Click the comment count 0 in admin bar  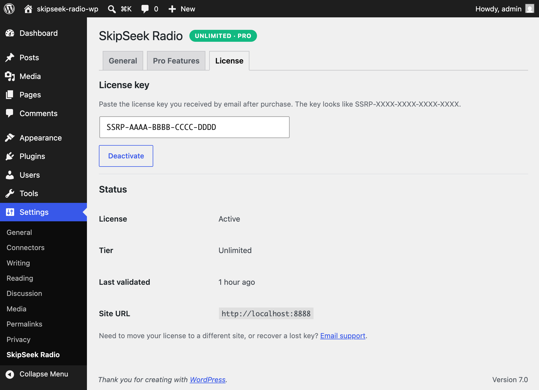point(156,9)
